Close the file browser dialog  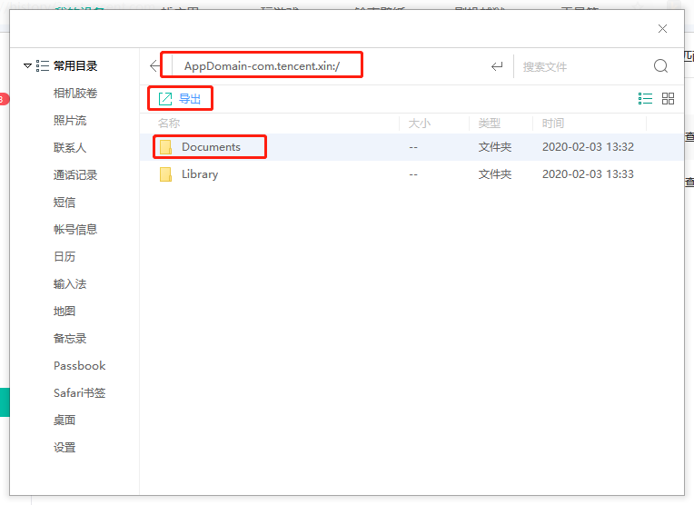click(663, 29)
